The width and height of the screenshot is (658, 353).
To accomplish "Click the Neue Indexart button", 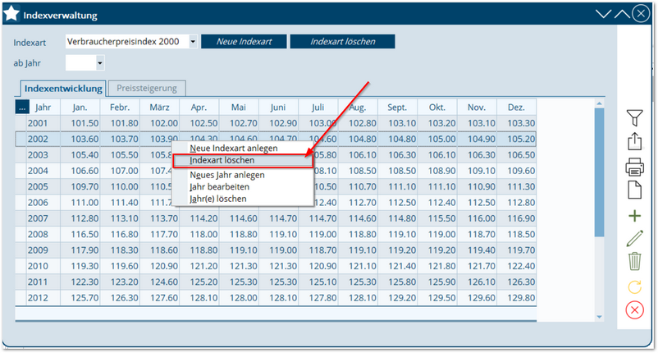I will point(244,42).
